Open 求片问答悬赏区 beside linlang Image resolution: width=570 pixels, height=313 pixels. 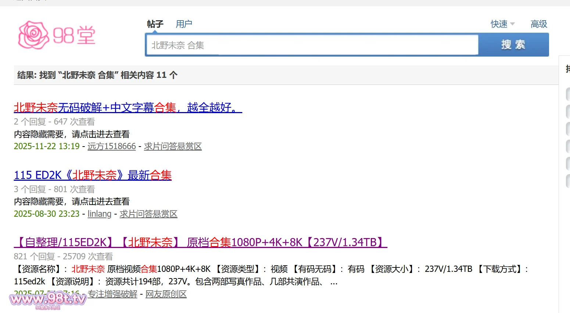[148, 214]
